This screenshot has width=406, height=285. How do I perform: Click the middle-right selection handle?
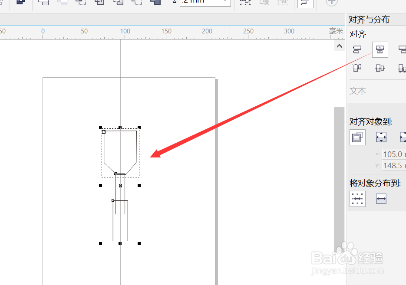139,185
